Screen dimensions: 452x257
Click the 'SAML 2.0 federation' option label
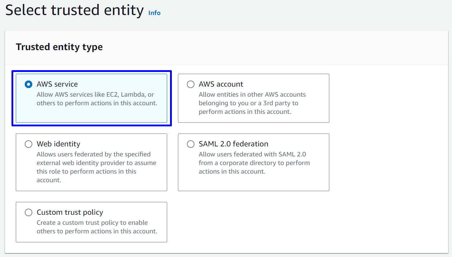(x=233, y=144)
